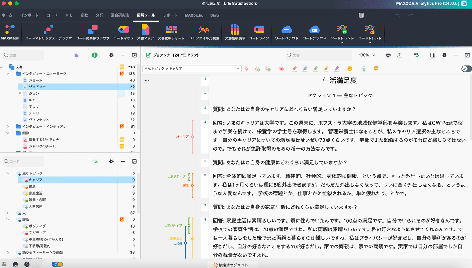
Task: Toggle activation of ネガティブ code
Action: [x=25, y=233]
